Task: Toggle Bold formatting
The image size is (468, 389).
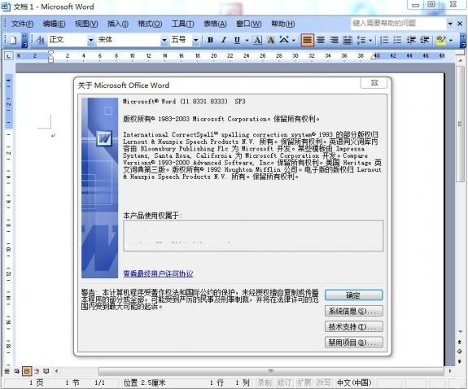Action: [x=210, y=40]
